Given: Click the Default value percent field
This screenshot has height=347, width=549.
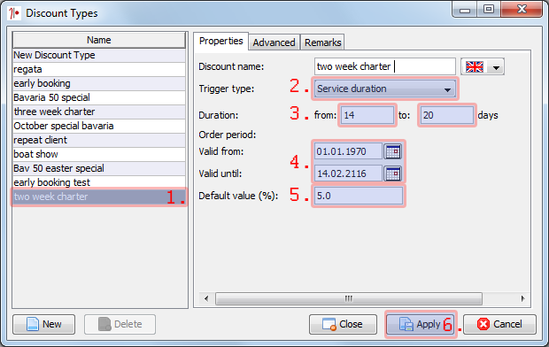Looking at the screenshot, I should [x=359, y=196].
